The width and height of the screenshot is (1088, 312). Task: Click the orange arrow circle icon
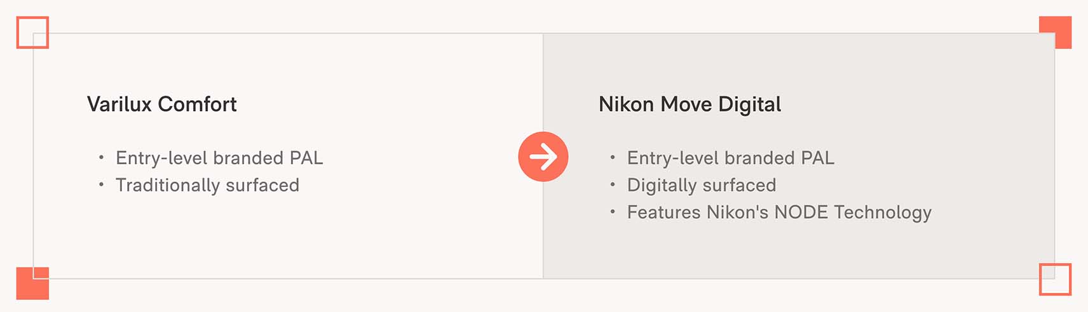tap(543, 157)
